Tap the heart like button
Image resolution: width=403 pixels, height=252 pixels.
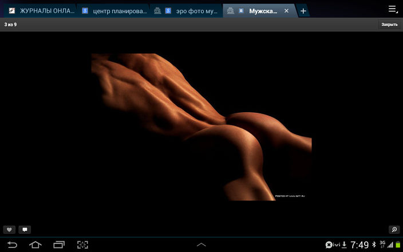[9, 230]
